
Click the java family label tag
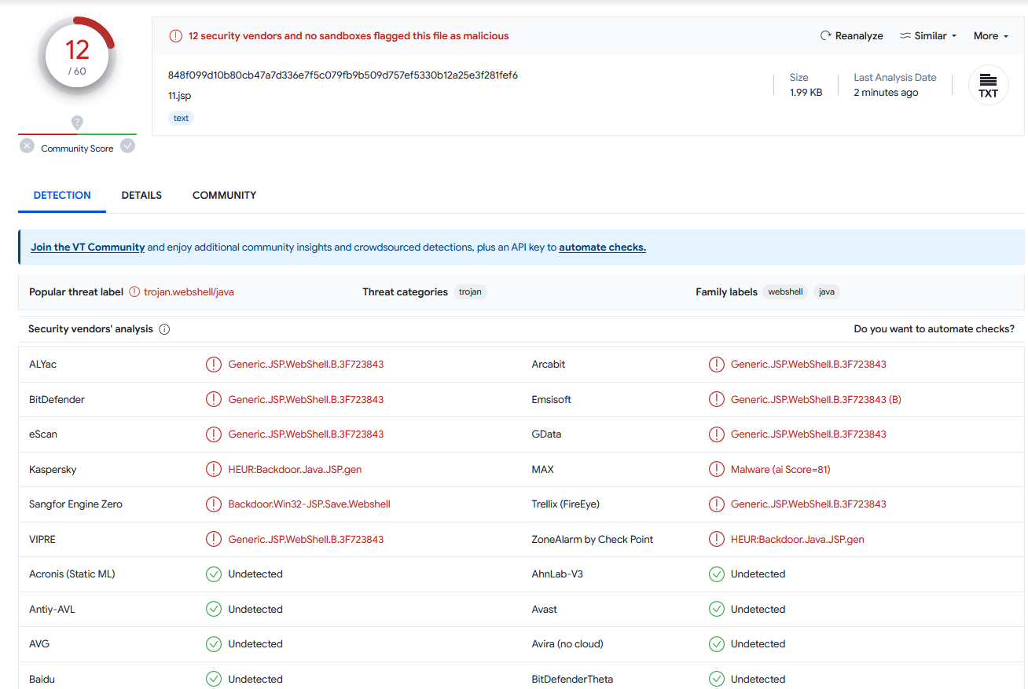coord(826,291)
